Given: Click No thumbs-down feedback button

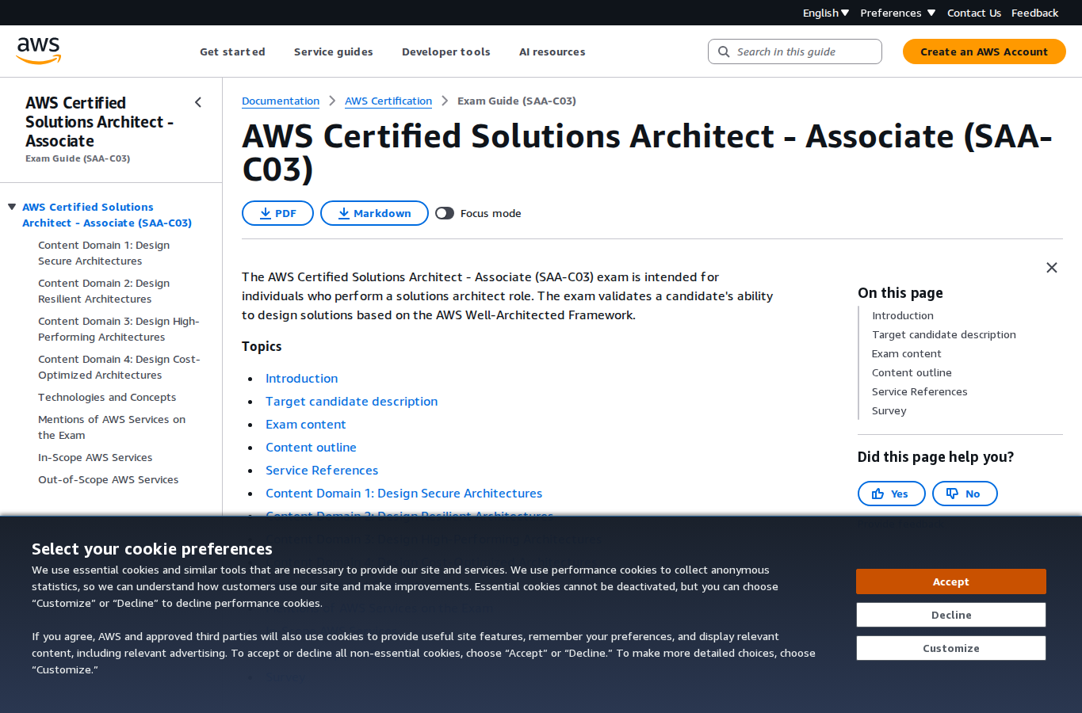Looking at the screenshot, I should (965, 494).
